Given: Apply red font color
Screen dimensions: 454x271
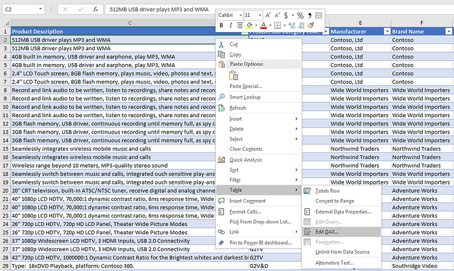Looking at the screenshot, I should pos(264,25).
